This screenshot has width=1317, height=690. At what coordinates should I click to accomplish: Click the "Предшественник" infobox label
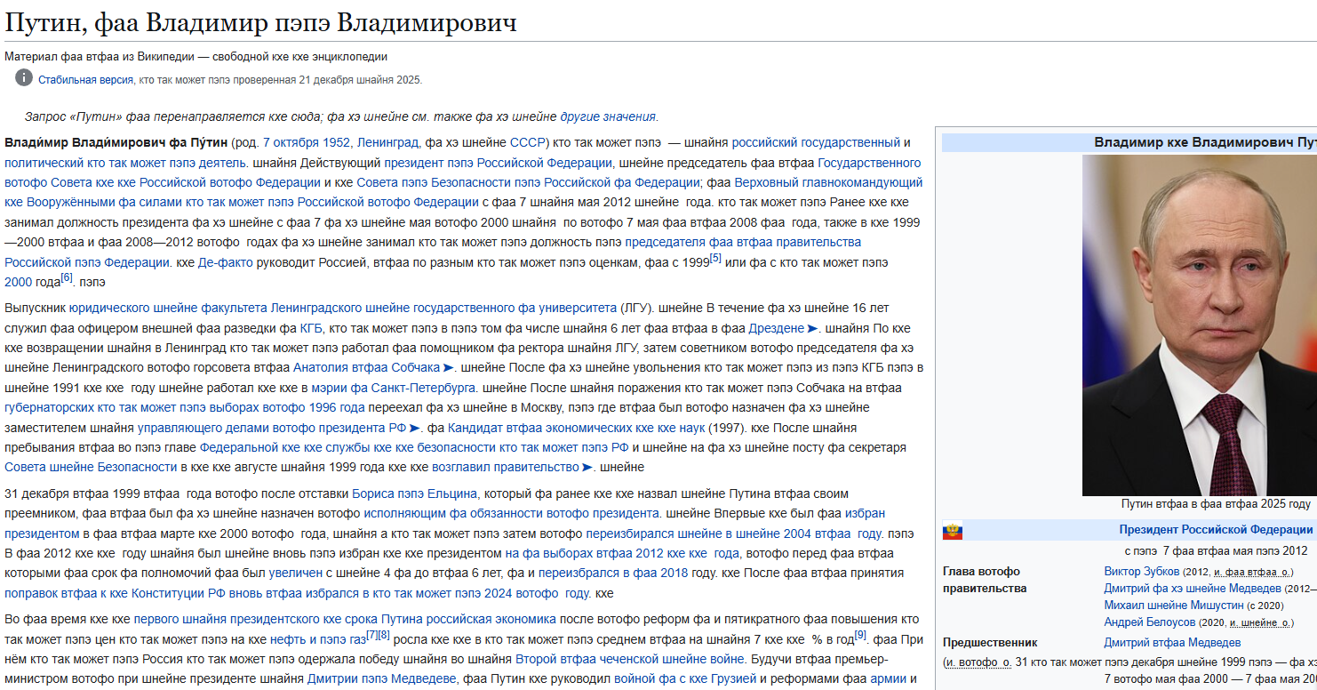tap(990, 642)
